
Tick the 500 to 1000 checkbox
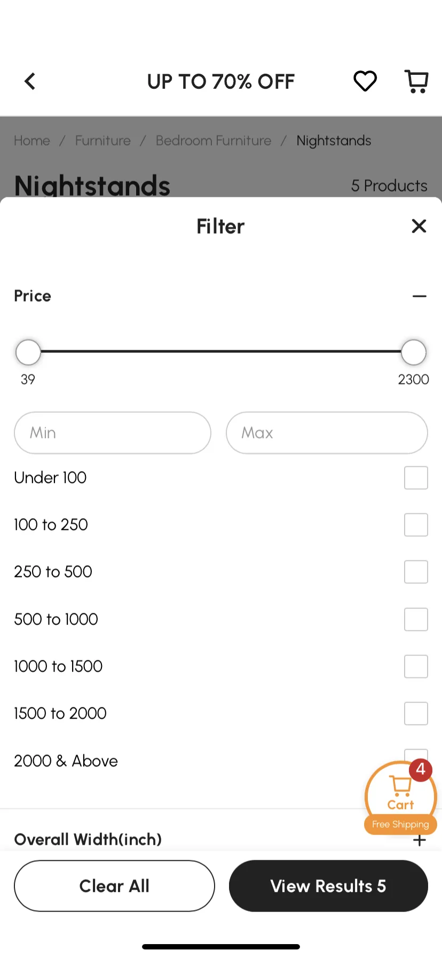pos(416,619)
